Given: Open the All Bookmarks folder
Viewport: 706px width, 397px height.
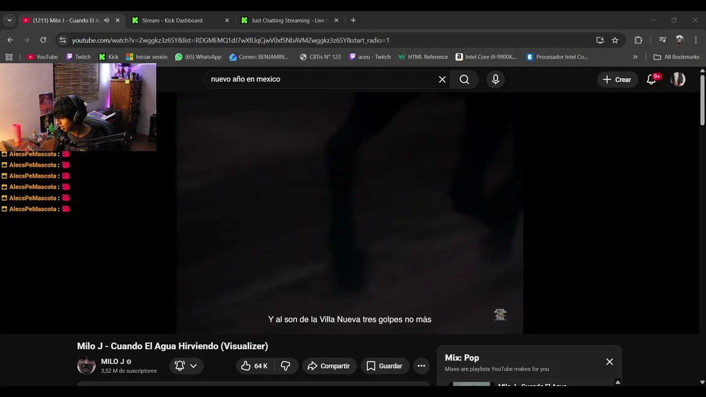Looking at the screenshot, I should 676,57.
